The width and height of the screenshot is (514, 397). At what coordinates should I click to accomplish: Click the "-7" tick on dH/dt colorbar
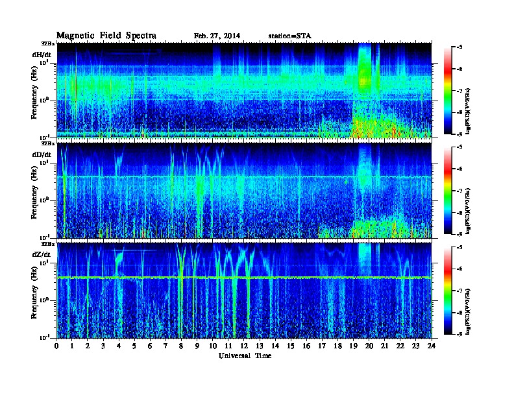(x=459, y=91)
